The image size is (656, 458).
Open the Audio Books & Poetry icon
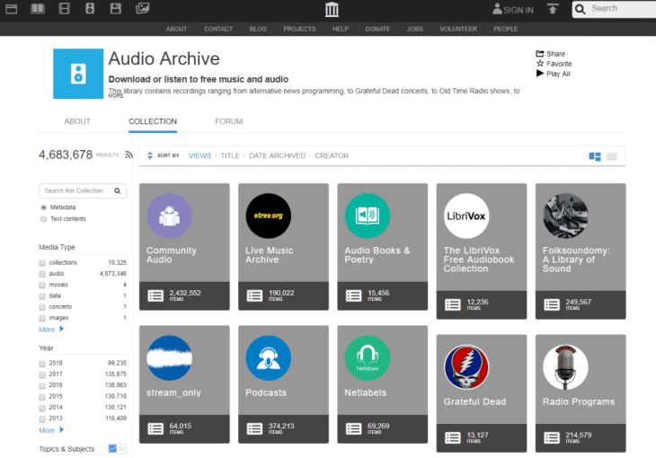click(x=368, y=216)
